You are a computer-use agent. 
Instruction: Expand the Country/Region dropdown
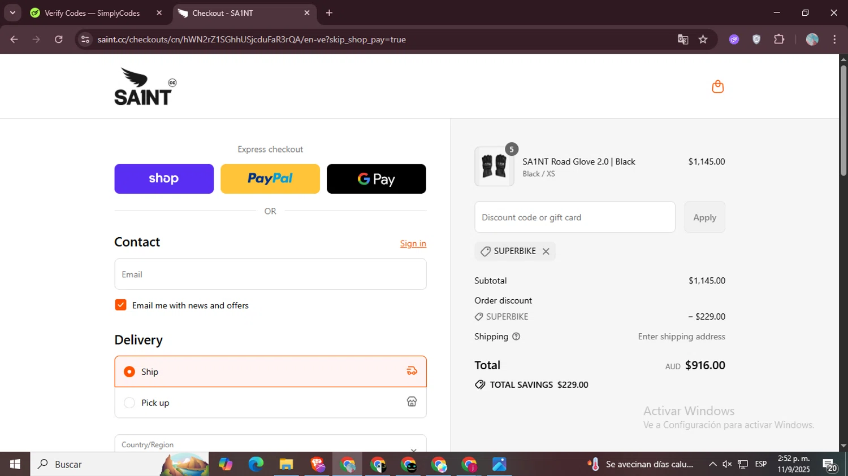point(270,444)
